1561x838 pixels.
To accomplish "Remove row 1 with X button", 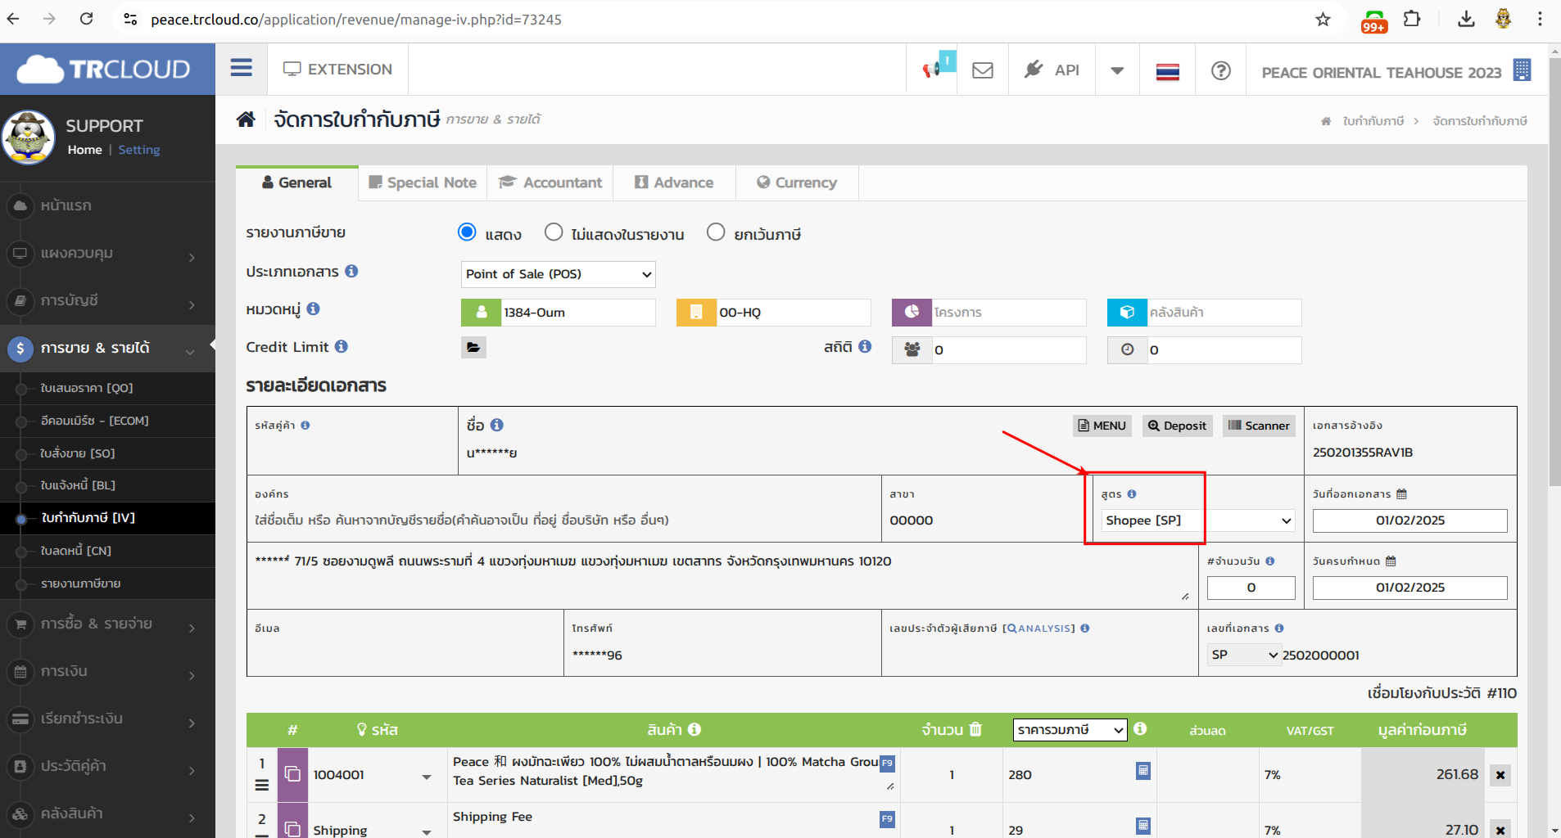I will (x=1500, y=775).
